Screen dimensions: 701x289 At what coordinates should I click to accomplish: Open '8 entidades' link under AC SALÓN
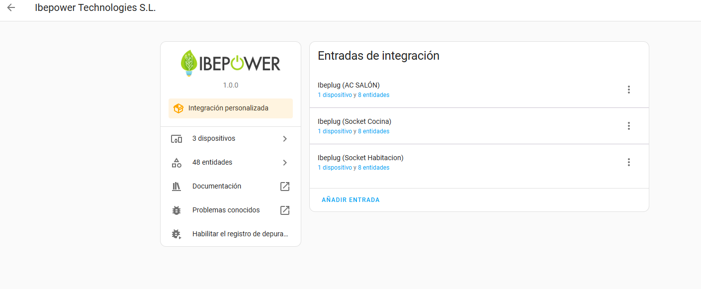(374, 95)
